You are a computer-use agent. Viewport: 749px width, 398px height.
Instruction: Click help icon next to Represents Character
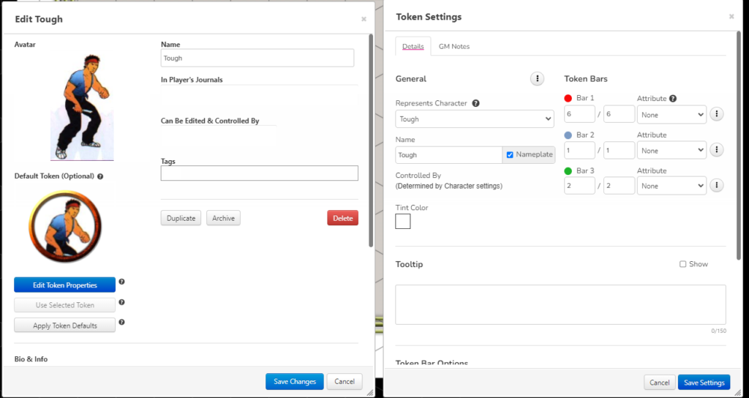coord(475,103)
